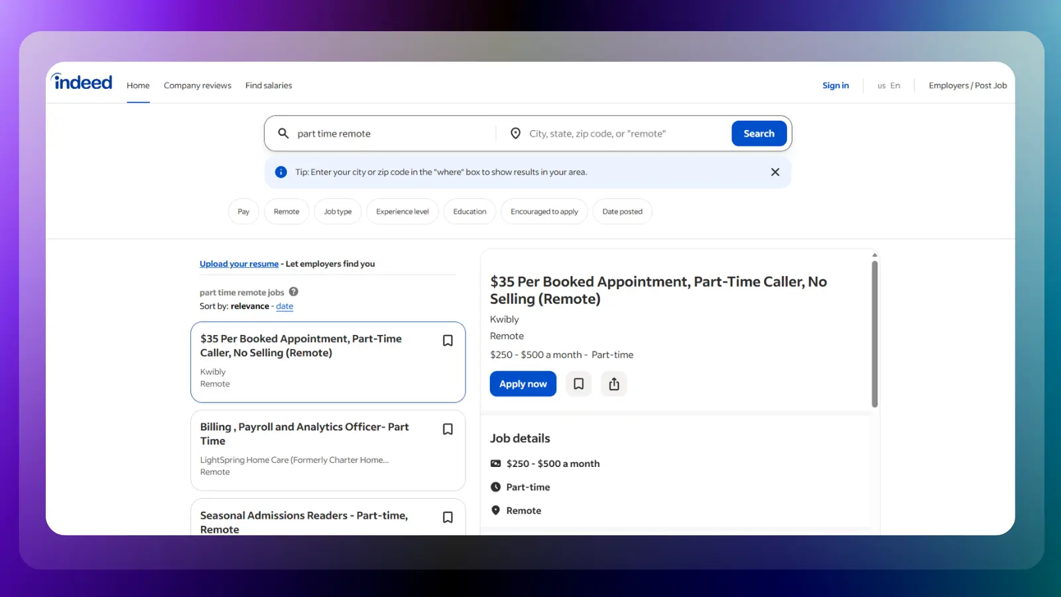Dismiss the location tip banner
Screen dimensions: 1061x597
coord(775,172)
